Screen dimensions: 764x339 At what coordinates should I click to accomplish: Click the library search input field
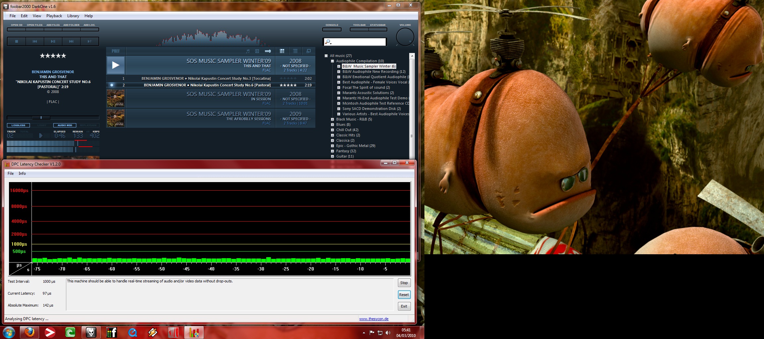pos(355,42)
